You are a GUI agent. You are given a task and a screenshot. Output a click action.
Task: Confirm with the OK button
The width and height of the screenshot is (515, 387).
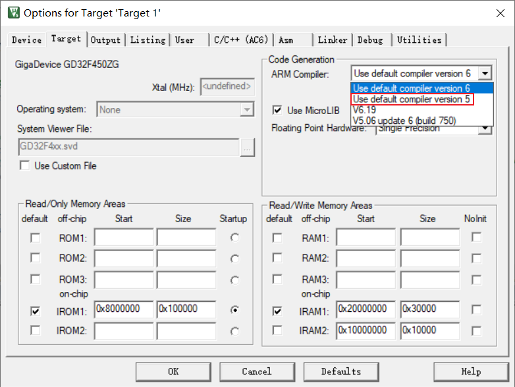pos(173,372)
